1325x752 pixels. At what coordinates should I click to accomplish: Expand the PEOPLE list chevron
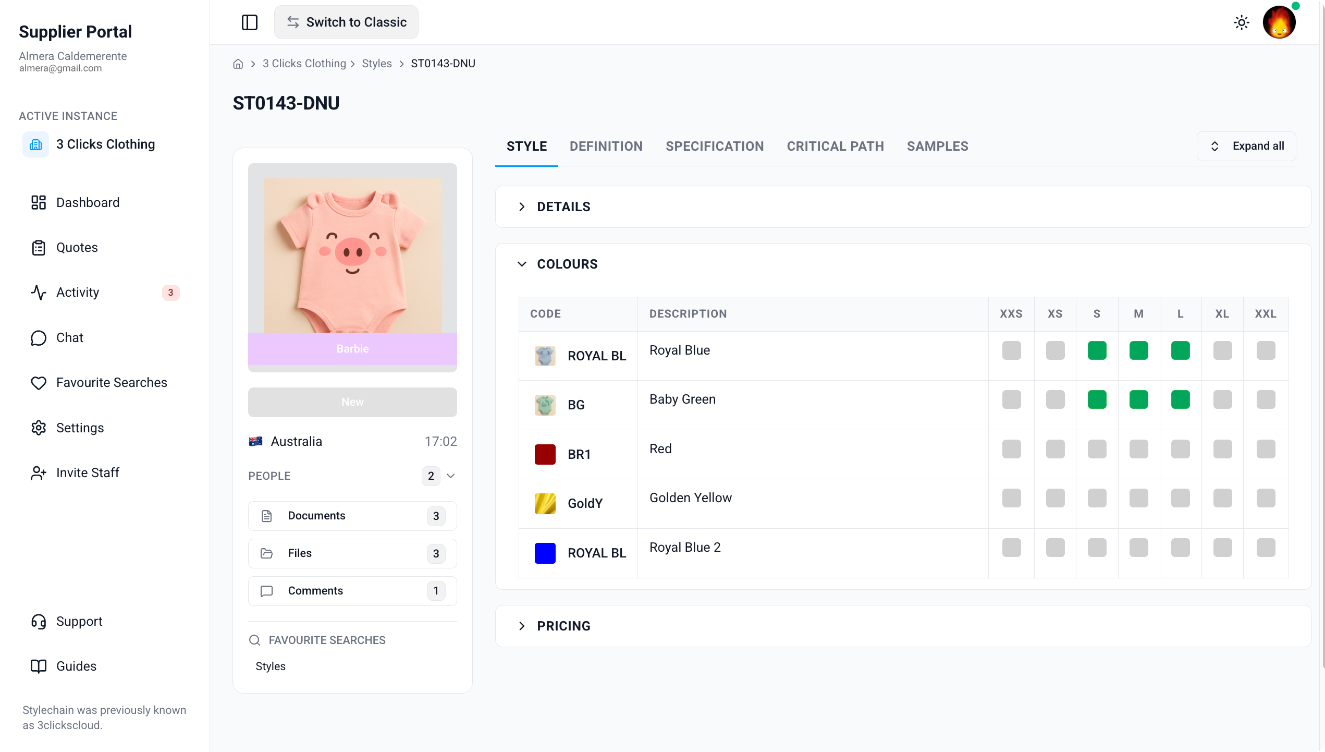451,476
